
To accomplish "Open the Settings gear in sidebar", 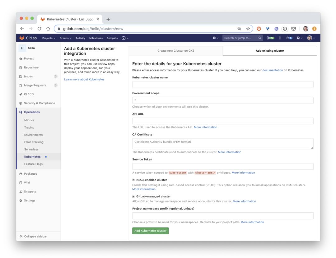I will [x=29, y=200].
